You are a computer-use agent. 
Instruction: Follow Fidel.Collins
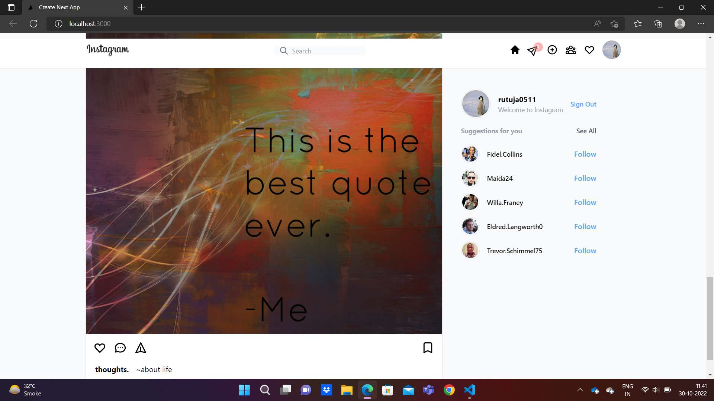[585, 154]
